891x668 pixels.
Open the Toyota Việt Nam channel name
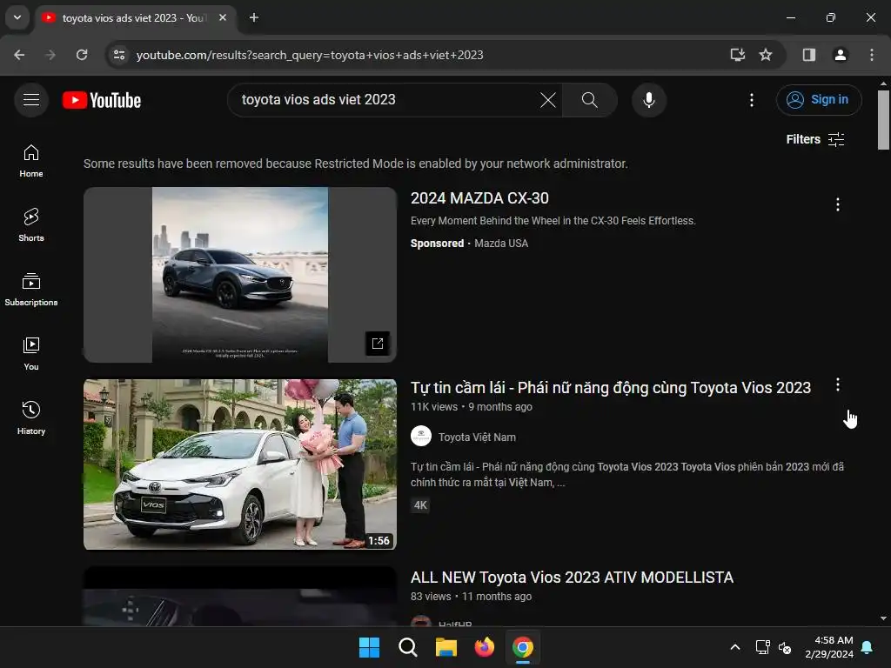477,438
